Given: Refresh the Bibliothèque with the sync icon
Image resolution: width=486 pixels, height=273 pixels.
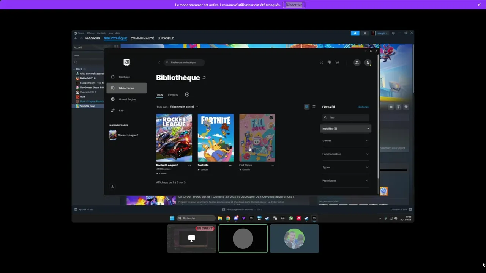Looking at the screenshot, I should point(204,78).
